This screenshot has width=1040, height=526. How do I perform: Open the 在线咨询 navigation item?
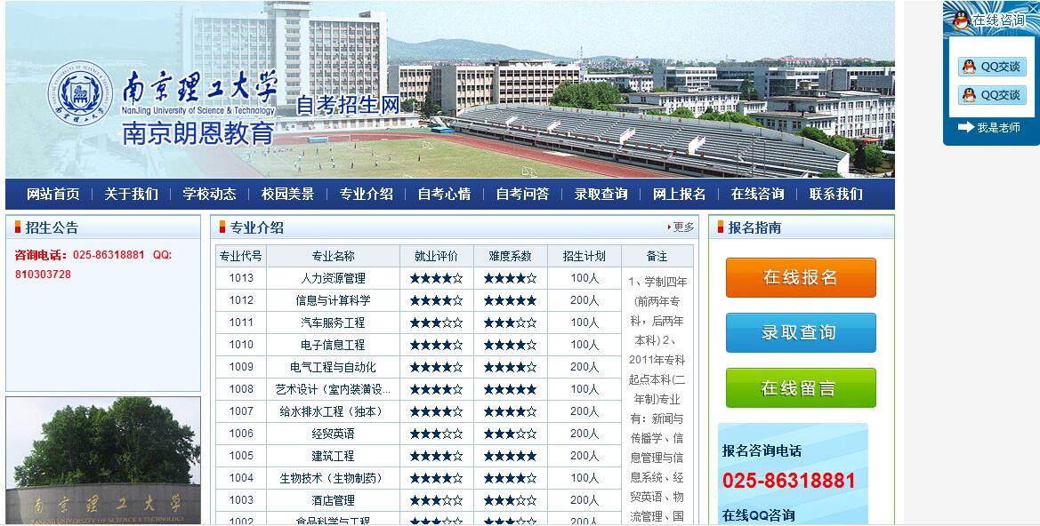[x=757, y=194]
